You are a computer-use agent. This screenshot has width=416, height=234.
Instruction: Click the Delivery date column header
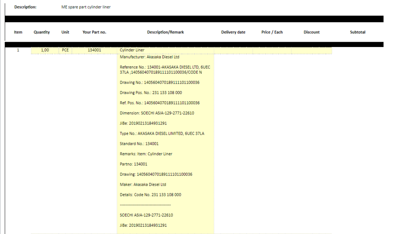click(233, 32)
